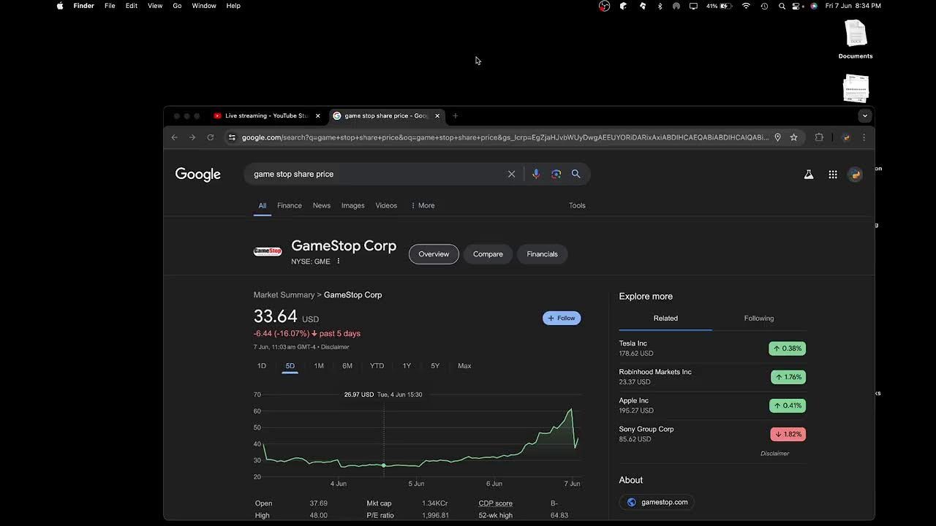Follow GameStop Corp stock

(x=562, y=318)
